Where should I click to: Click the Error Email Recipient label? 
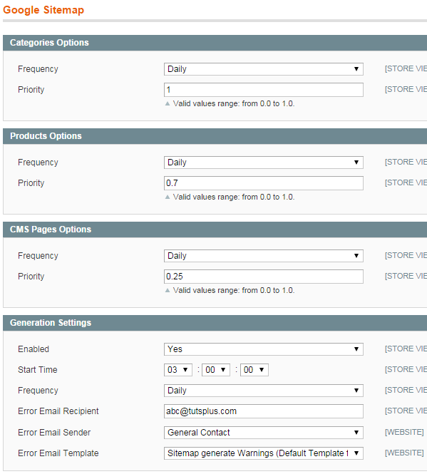point(58,411)
